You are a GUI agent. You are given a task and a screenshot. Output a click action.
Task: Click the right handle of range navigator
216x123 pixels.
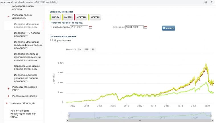click(211, 115)
